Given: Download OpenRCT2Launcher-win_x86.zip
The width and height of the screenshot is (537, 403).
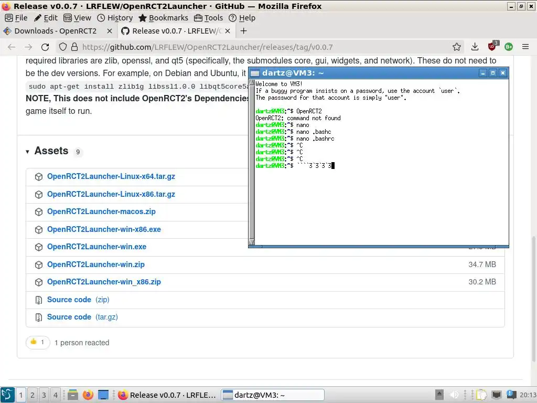Looking at the screenshot, I should click(x=104, y=282).
